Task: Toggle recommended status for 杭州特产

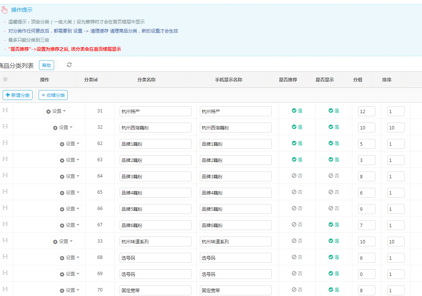Action: tap(297, 111)
